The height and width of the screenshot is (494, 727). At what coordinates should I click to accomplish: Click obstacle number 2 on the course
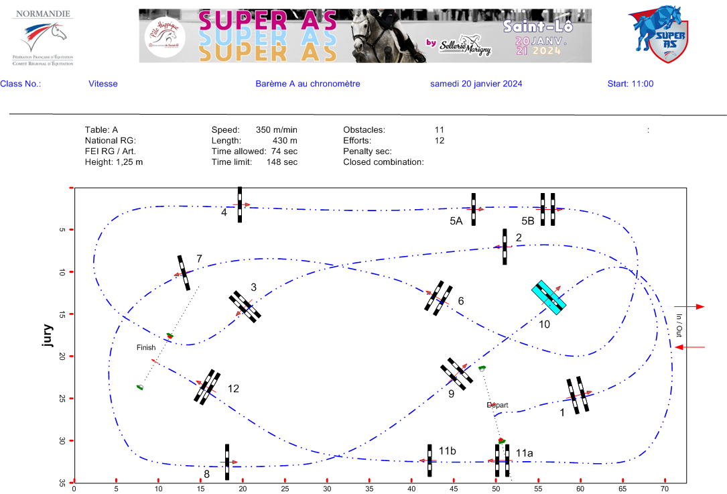point(504,247)
